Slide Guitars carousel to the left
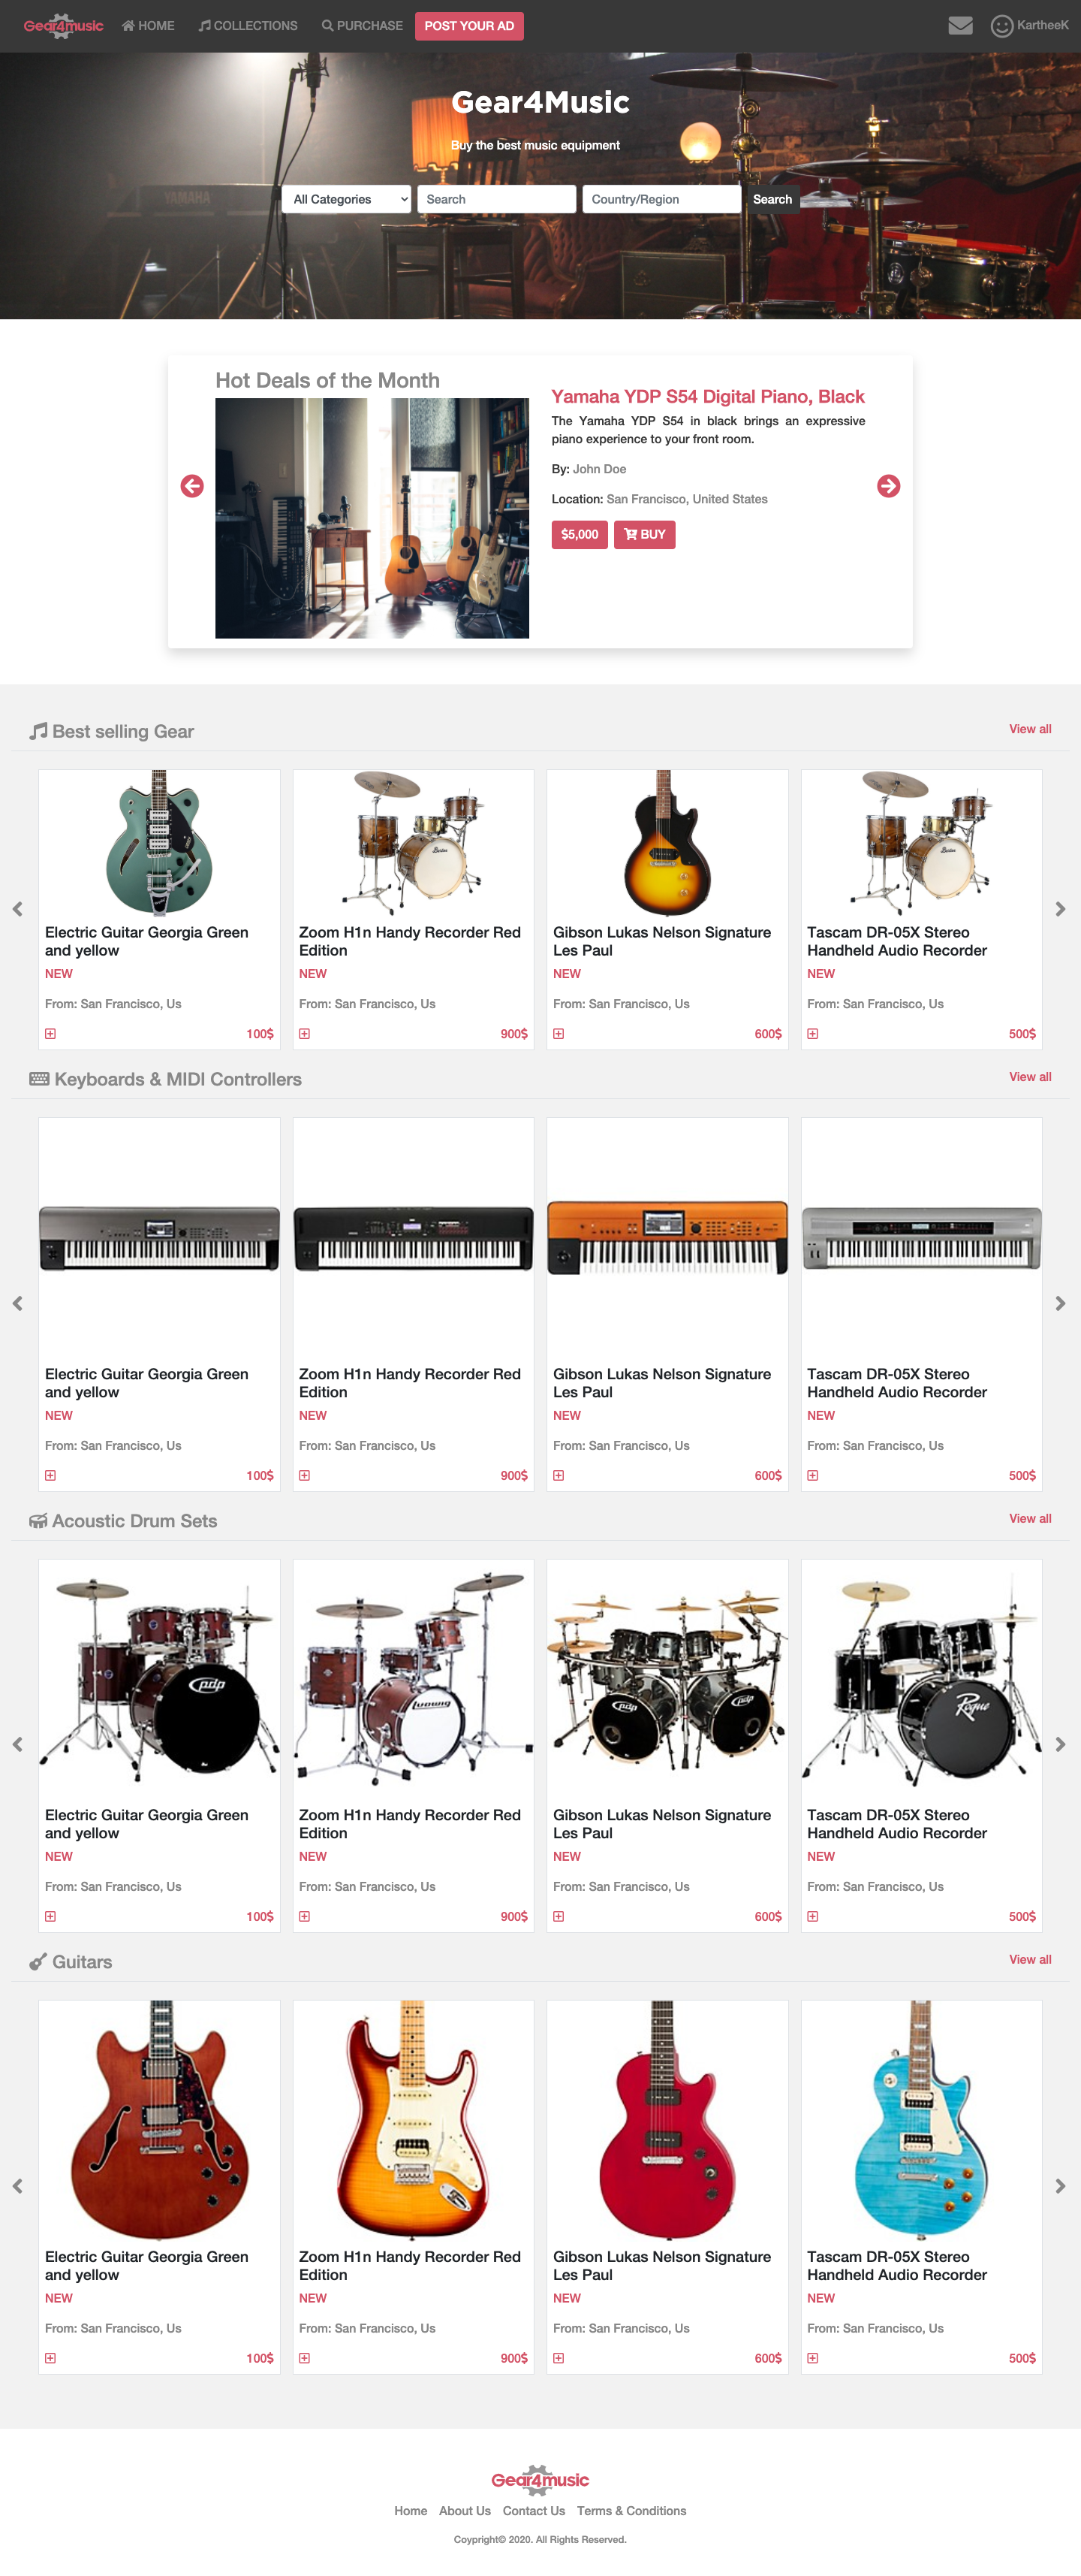Image resolution: width=1081 pixels, height=2576 pixels. [17, 2186]
